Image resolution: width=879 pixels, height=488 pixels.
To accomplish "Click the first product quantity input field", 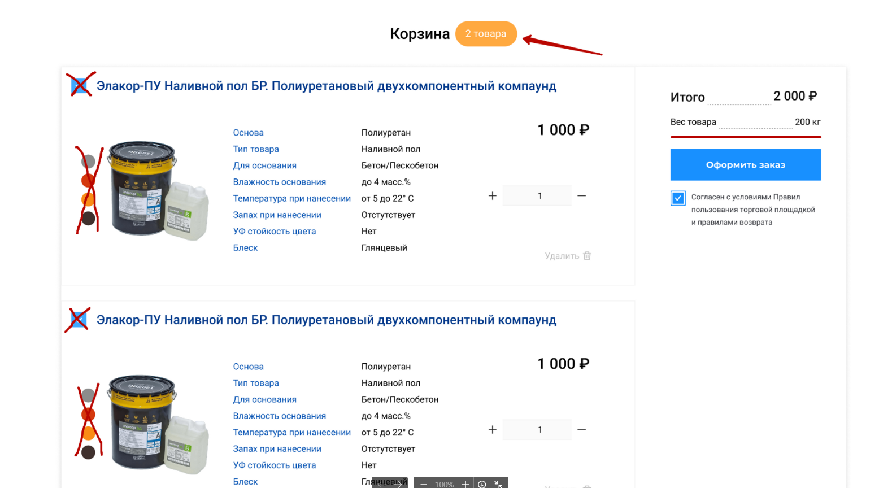I will tap(537, 196).
